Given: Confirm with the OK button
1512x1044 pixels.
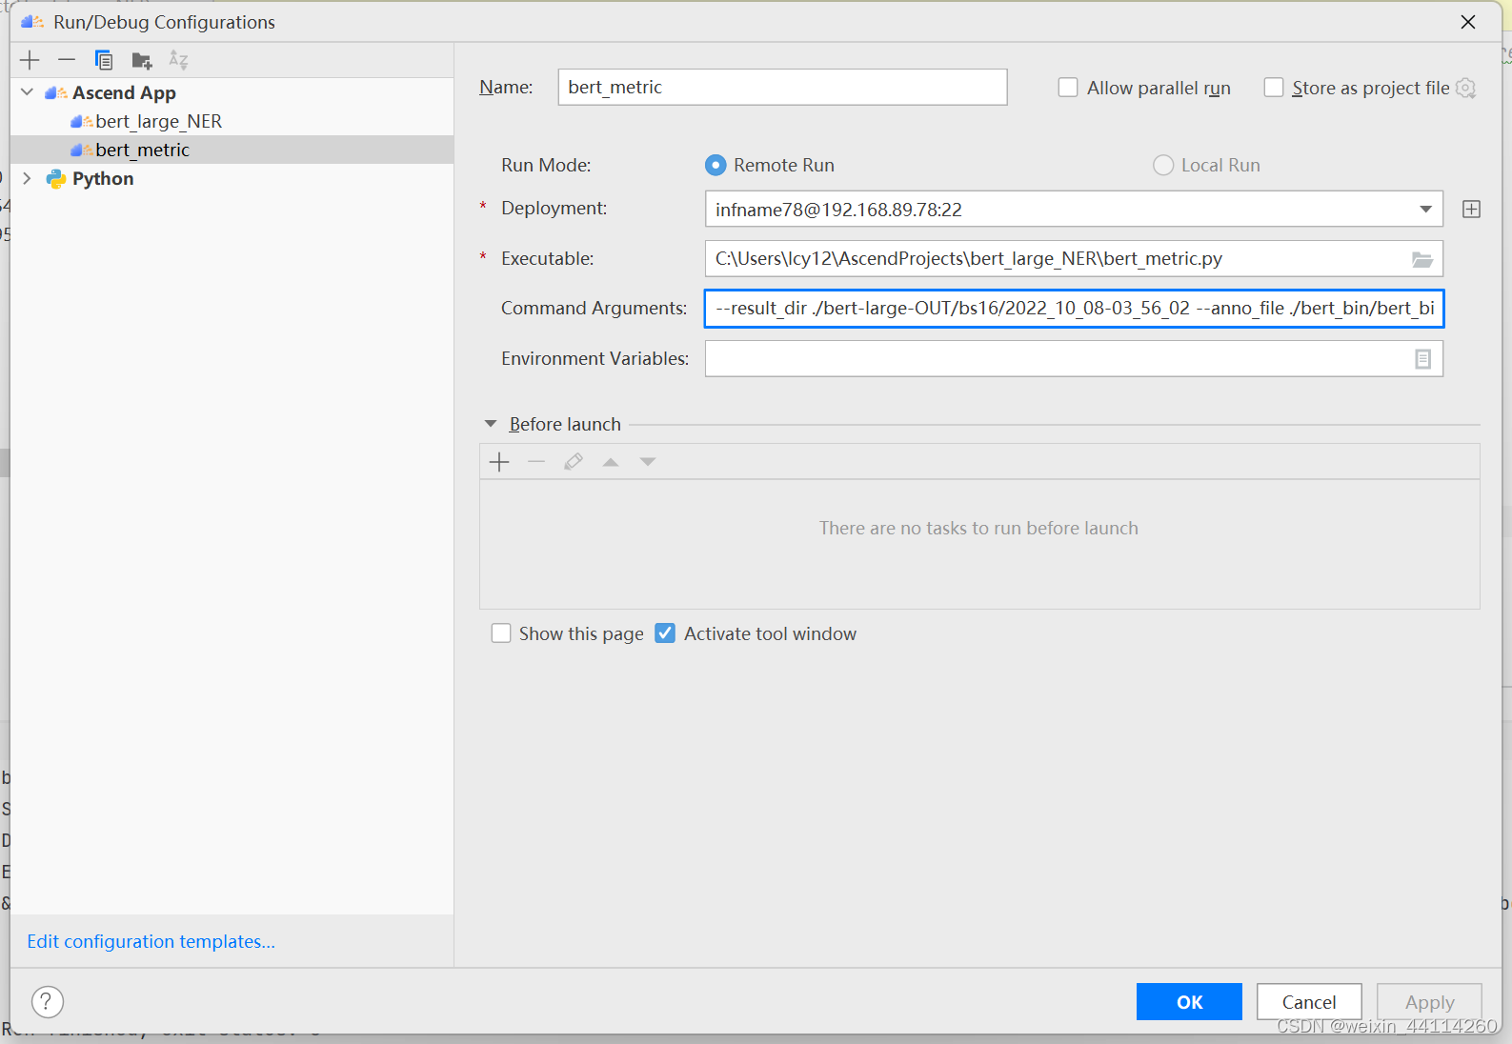Looking at the screenshot, I should 1189,1002.
